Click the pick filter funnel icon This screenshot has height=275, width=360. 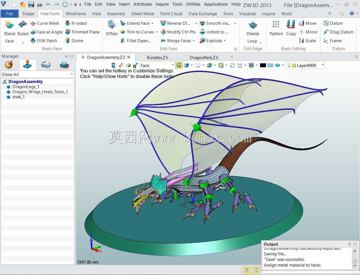coord(136,65)
